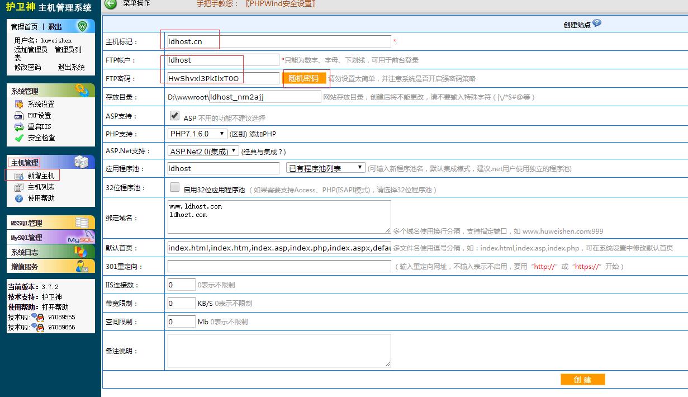Click the IIS连接数 input box
688x397 pixels.
point(181,285)
